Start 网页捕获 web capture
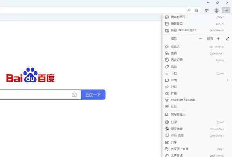The height and width of the screenshot is (157, 232). 197,129
